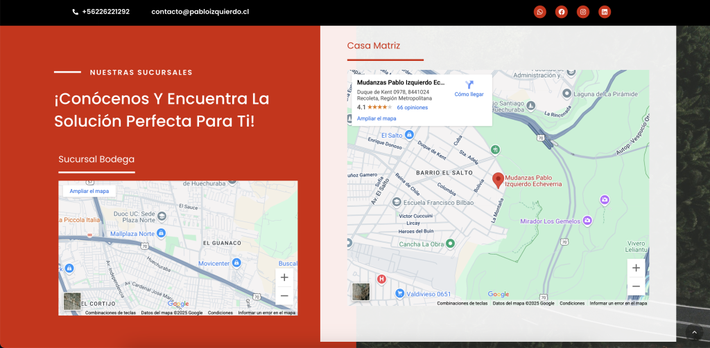
Task: Zoom out on the Casa Matriz map
Action: pos(636,286)
